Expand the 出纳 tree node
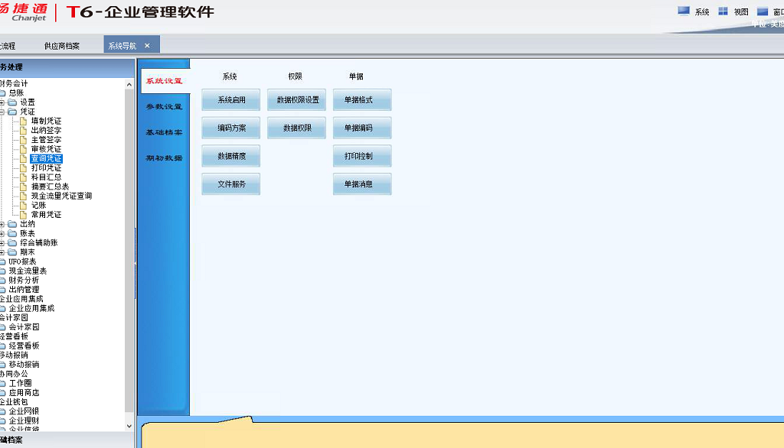Viewport: 784px width, 448px height. (x=2, y=224)
